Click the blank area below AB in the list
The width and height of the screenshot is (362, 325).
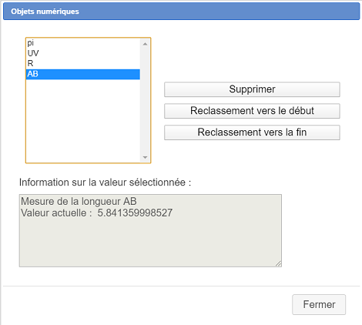tap(83, 121)
